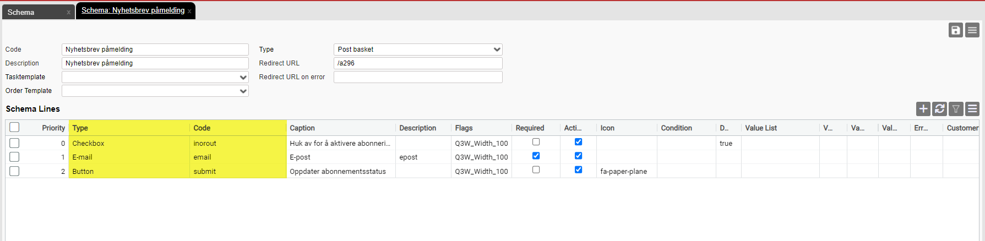Click the Flags column header
985x241 pixels.
coord(481,128)
